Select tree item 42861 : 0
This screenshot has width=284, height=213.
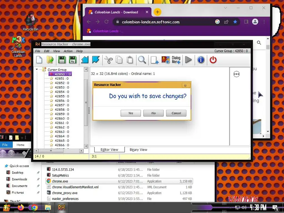[62, 123]
